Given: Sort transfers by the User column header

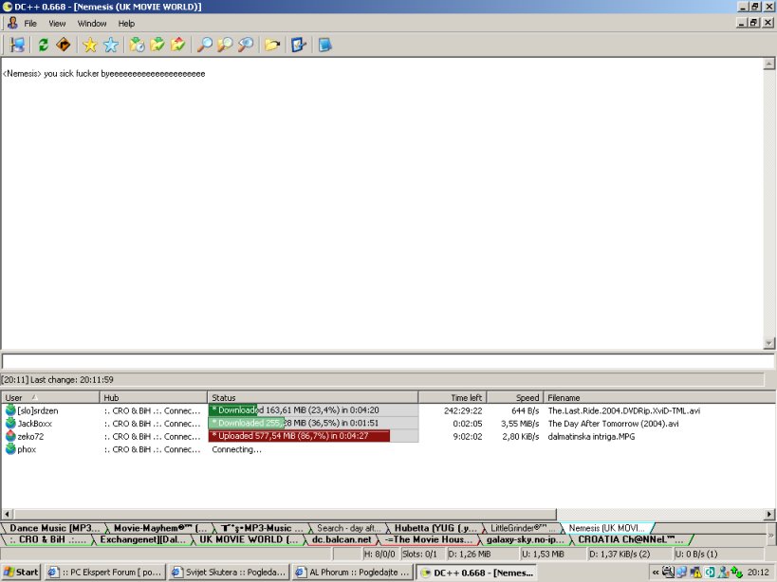Looking at the screenshot, I should coord(49,397).
